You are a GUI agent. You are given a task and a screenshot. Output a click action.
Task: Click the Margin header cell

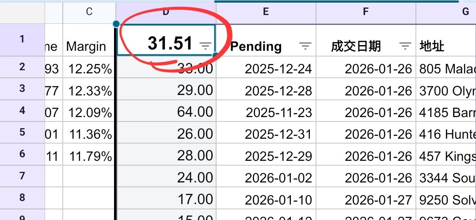tap(89, 40)
